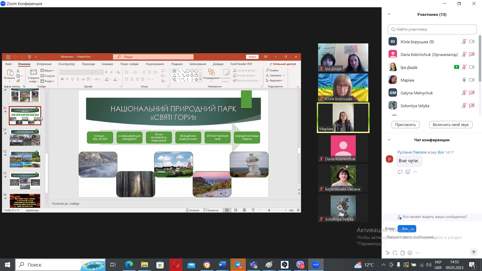The height and width of the screenshot is (271, 482).
Task: Click the chat send arrow button
Action: [473, 252]
